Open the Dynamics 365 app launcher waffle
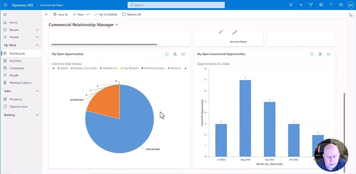 tap(5, 5)
